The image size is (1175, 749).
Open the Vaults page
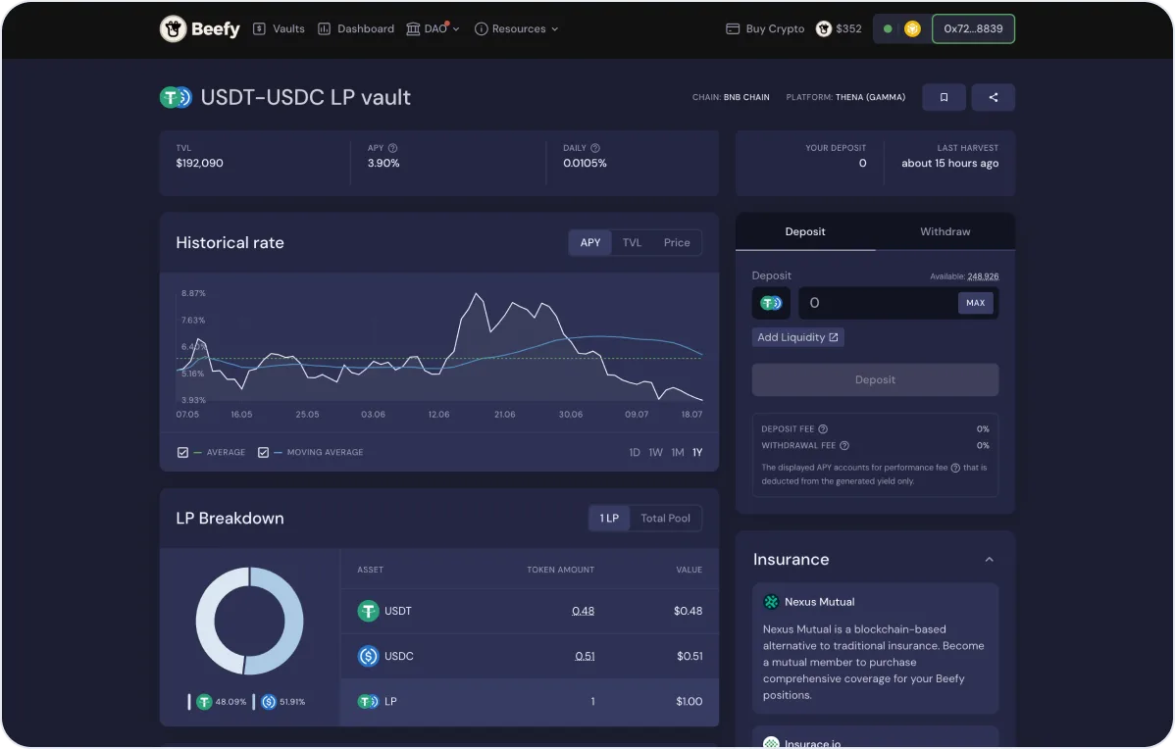(x=279, y=29)
